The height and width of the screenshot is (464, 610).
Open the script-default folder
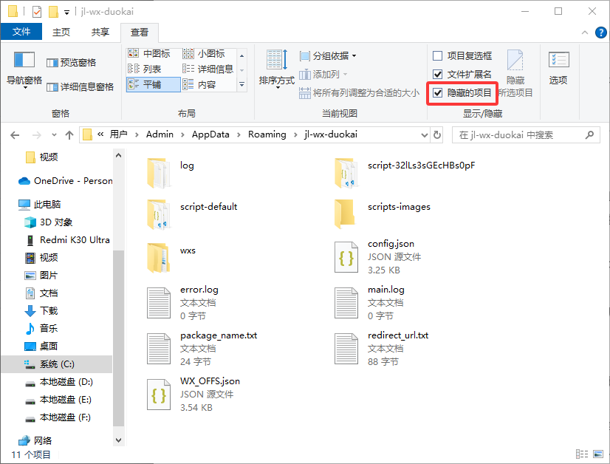(x=192, y=214)
